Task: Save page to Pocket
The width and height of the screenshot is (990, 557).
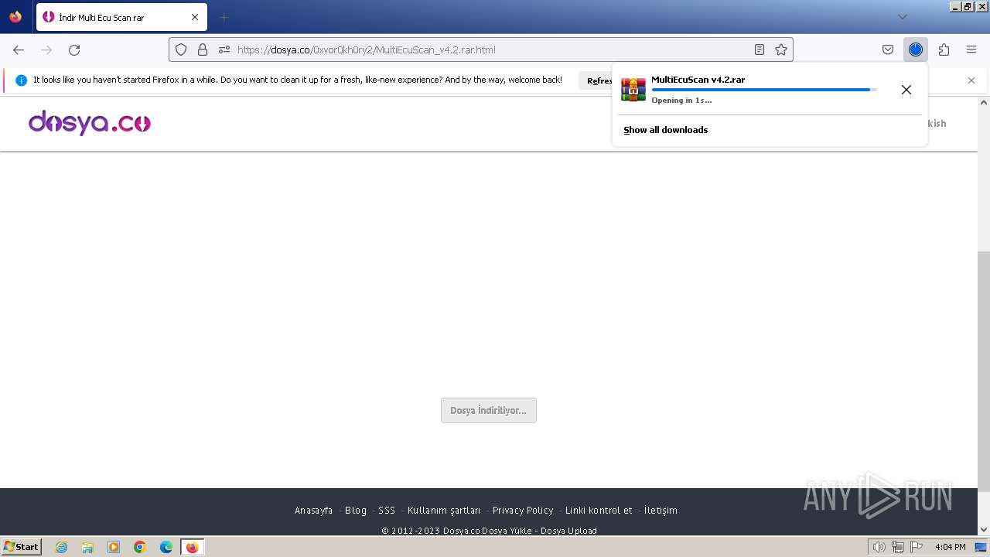Action: pyautogui.click(x=888, y=50)
